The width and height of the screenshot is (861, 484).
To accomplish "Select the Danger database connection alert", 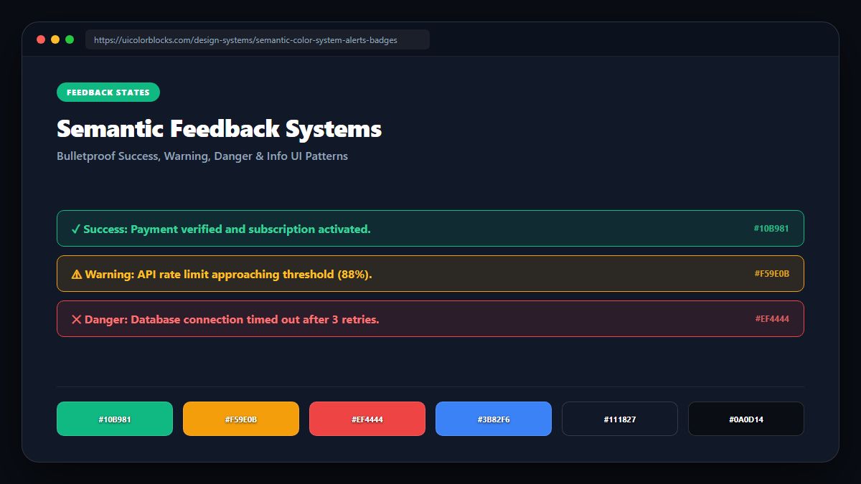I will (x=430, y=319).
